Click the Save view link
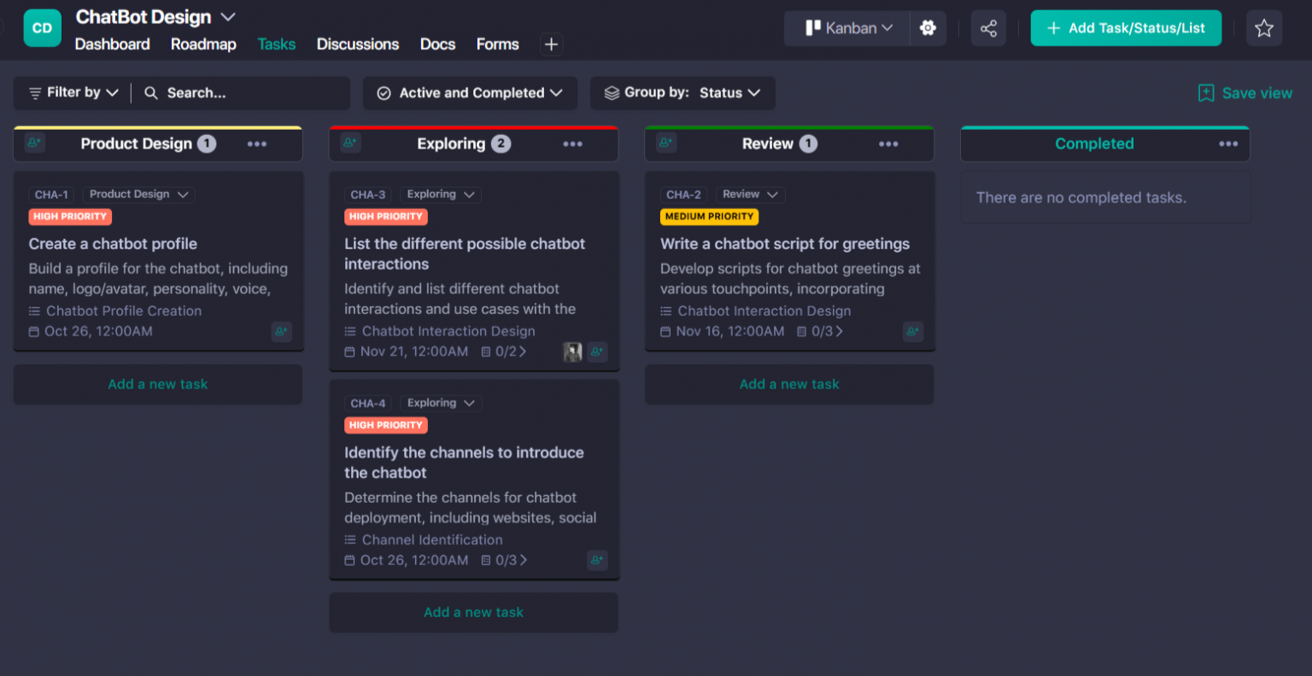Screen dimensions: 1312x676 click(x=1245, y=93)
